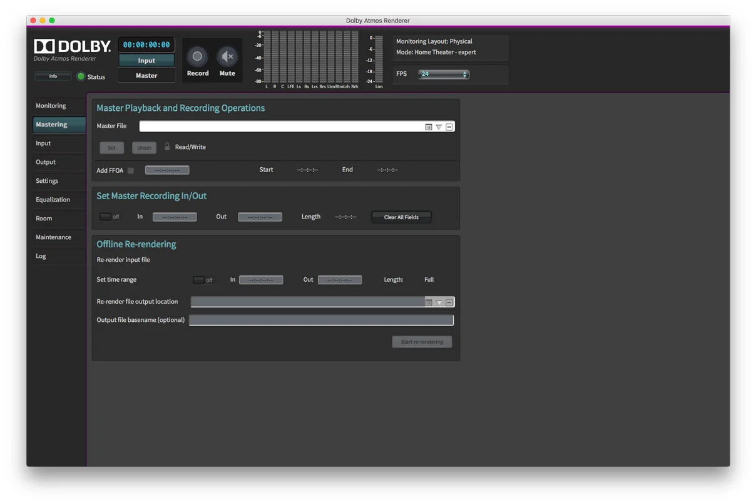
Task: Click Start re-rendering button
Action: (422, 342)
